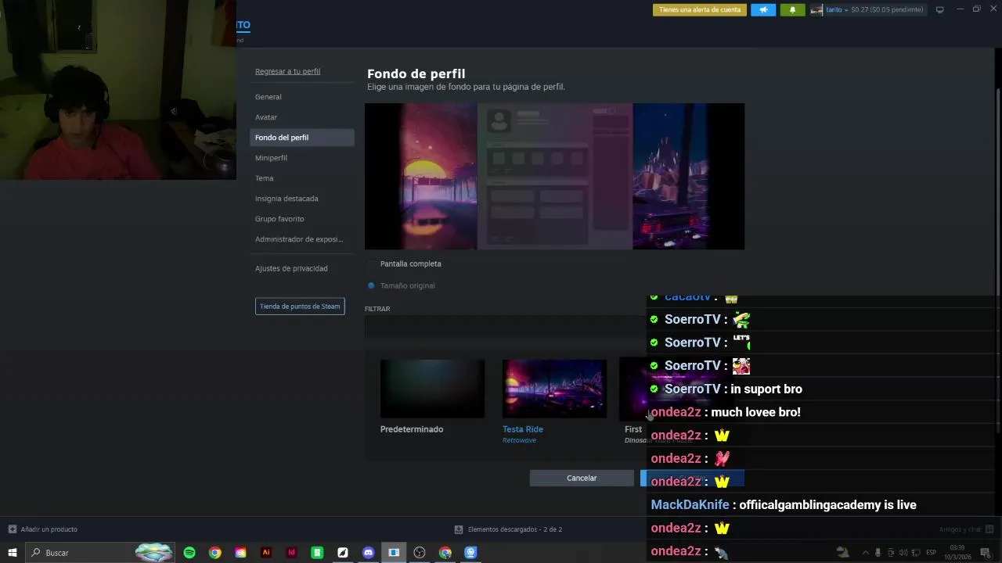
Task: Open the green app icon in taskbar
Action: (317, 553)
